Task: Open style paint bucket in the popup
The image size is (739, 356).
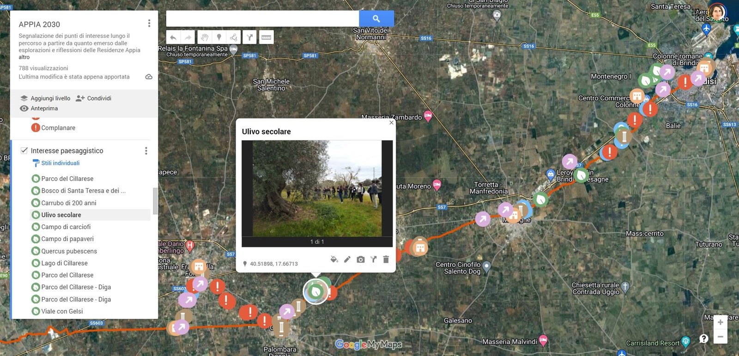Action: tap(334, 259)
